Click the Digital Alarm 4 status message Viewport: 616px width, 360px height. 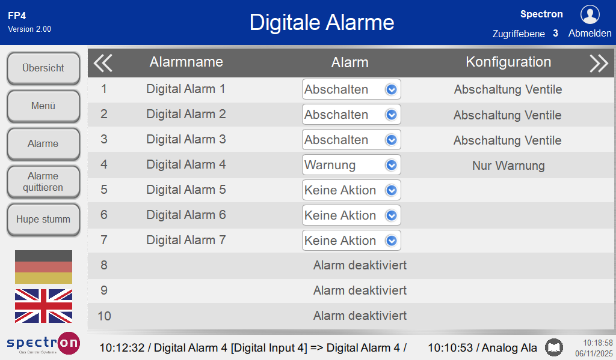253,347
